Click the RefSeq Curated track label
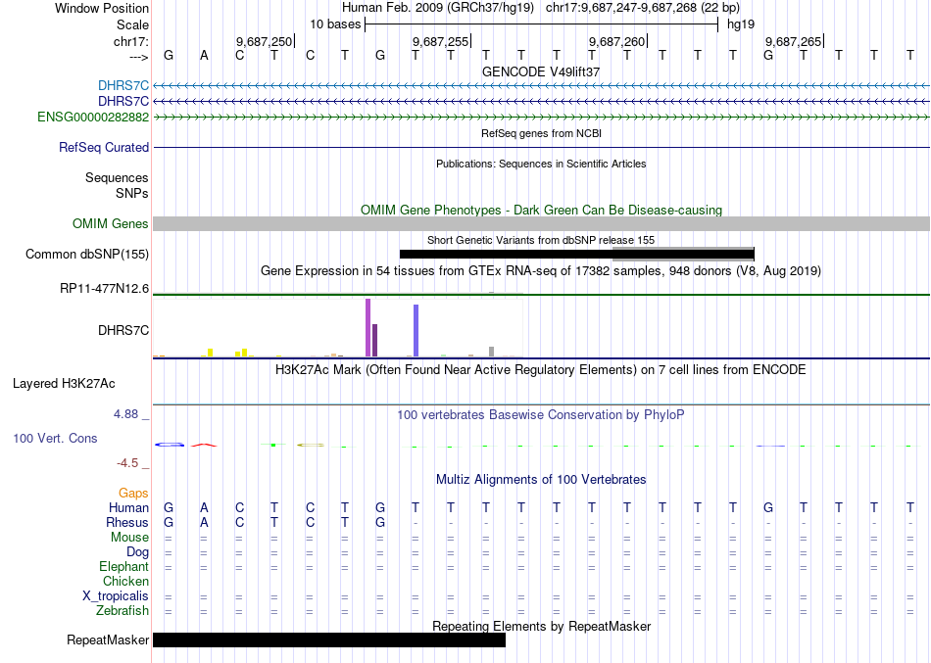 point(104,147)
